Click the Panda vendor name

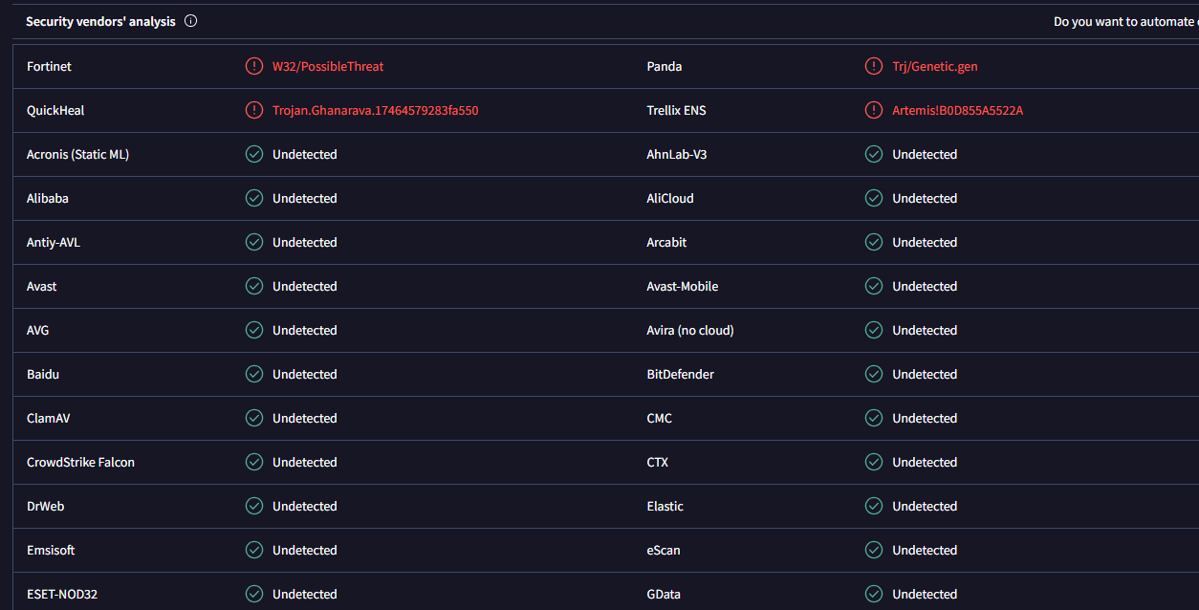(x=665, y=66)
